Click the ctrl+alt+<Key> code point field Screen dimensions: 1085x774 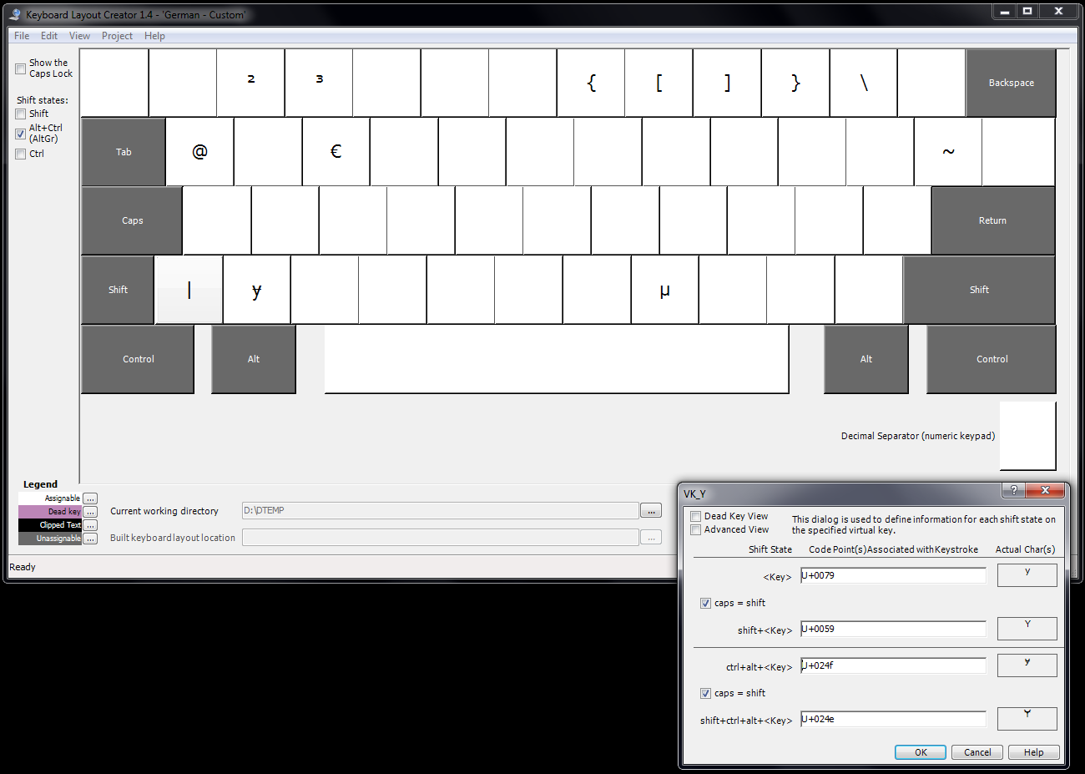point(893,665)
